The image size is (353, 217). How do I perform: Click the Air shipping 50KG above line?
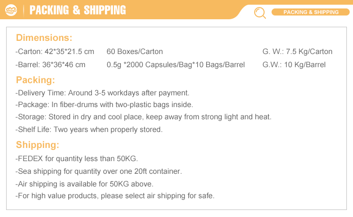85,184
